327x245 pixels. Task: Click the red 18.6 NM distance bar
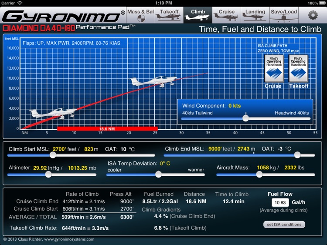click(x=107, y=129)
